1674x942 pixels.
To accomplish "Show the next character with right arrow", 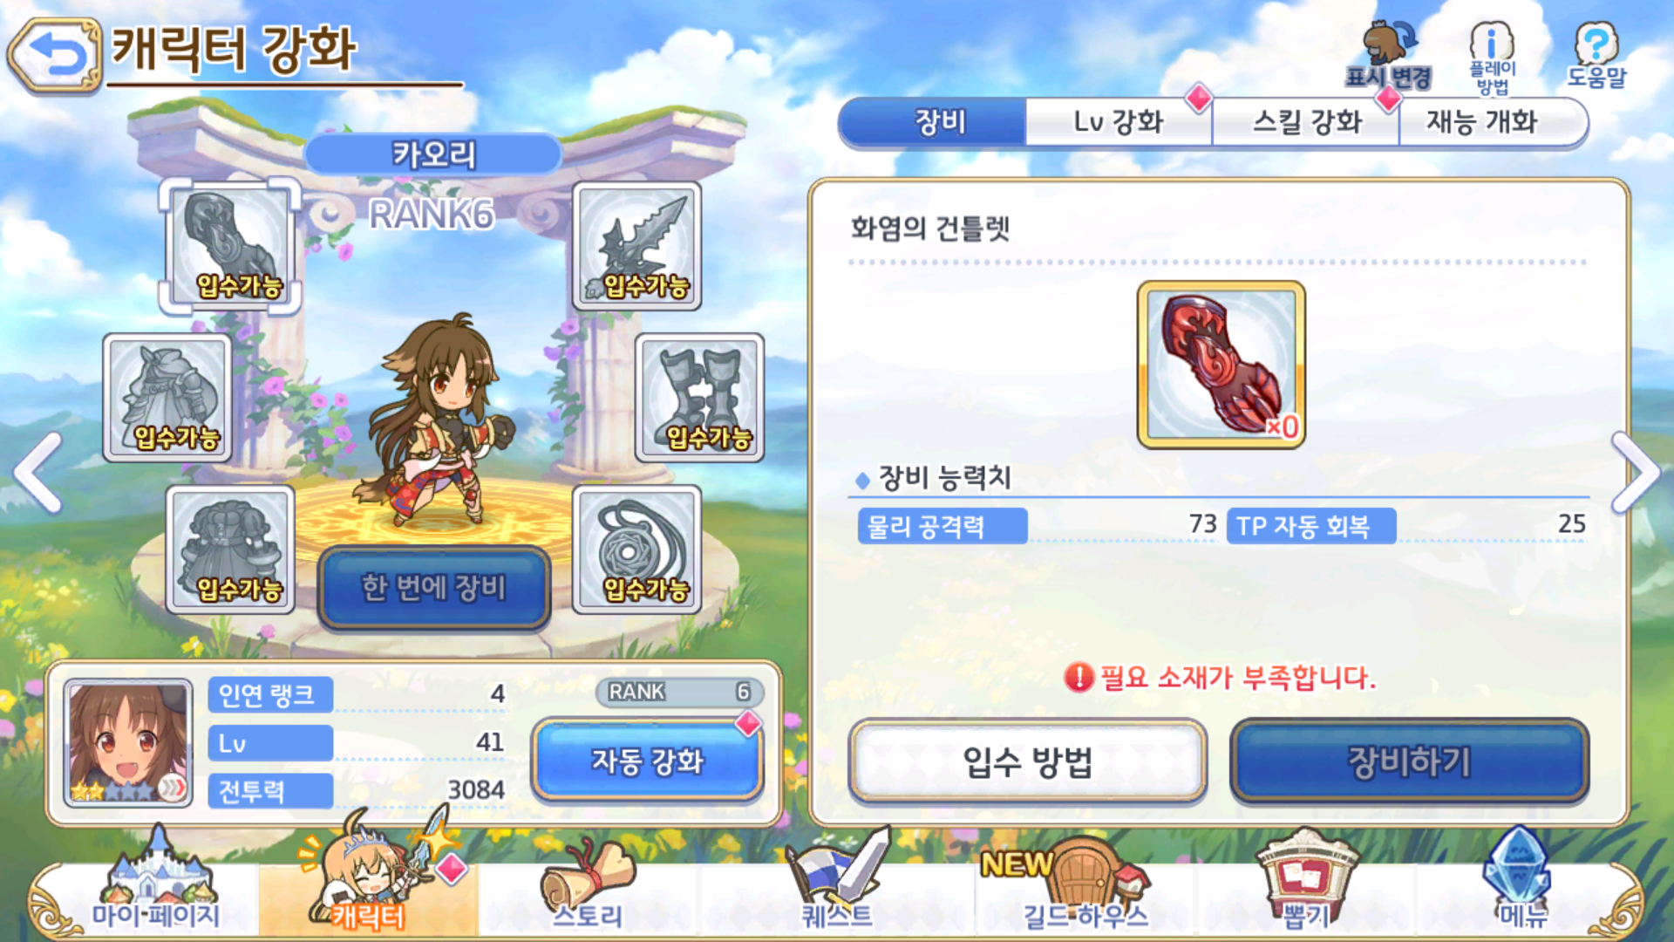I will coord(1637,472).
